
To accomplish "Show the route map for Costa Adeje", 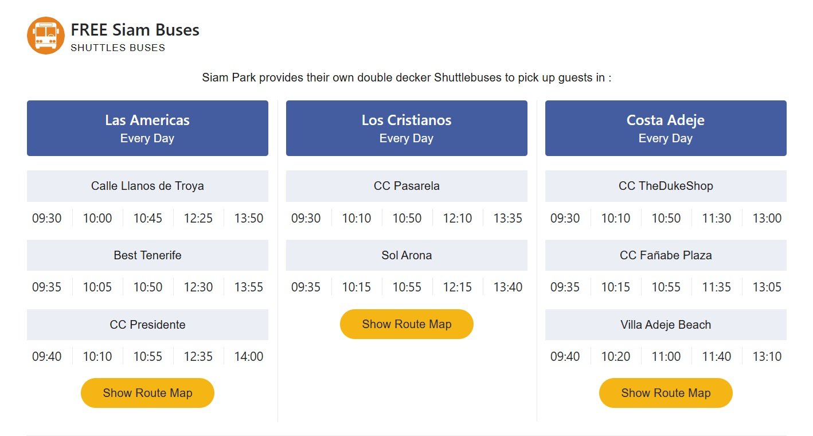I will (x=665, y=393).
